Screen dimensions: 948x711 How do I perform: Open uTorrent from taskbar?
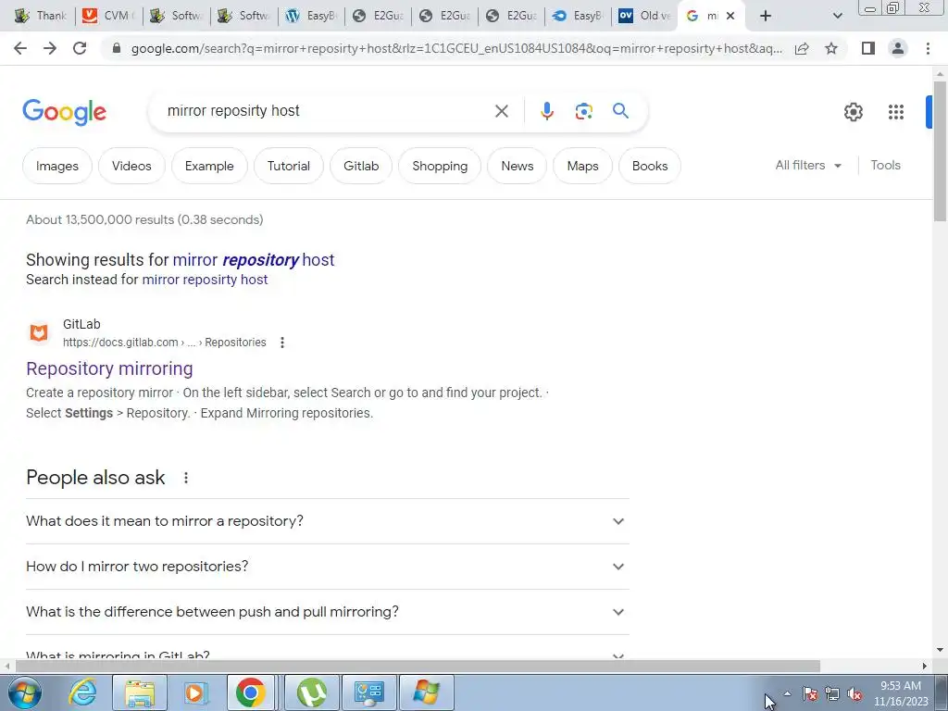click(x=312, y=692)
